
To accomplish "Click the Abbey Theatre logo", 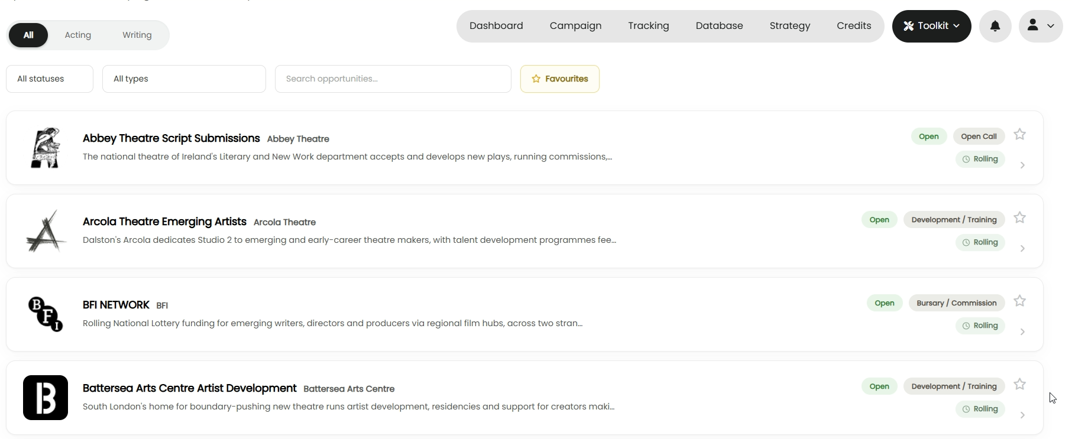I will pyautogui.click(x=46, y=148).
